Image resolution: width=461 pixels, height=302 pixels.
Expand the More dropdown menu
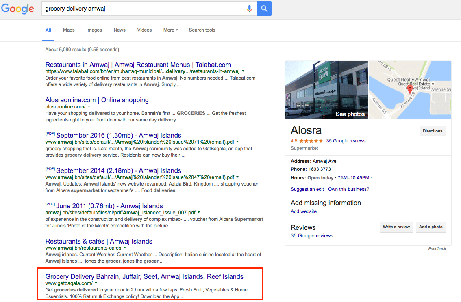click(x=170, y=30)
